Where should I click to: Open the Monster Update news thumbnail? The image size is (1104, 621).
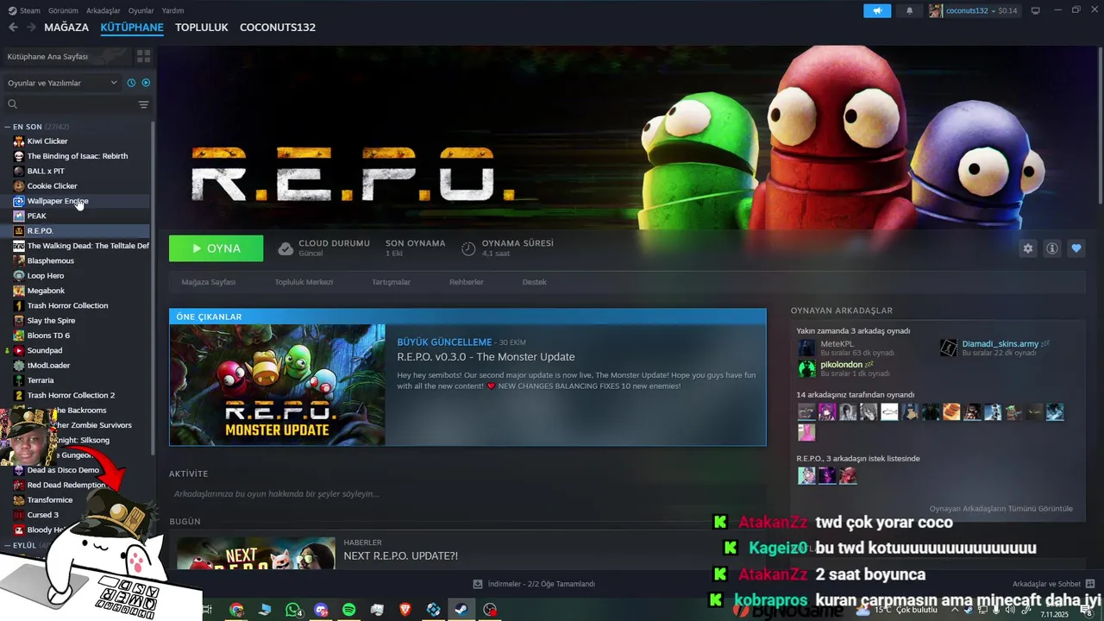pos(278,386)
